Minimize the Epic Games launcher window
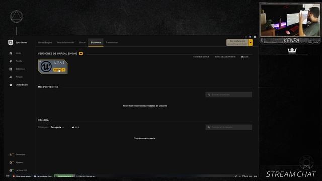Image resolution: width=322 pixels, height=181 pixels. coord(246,37)
